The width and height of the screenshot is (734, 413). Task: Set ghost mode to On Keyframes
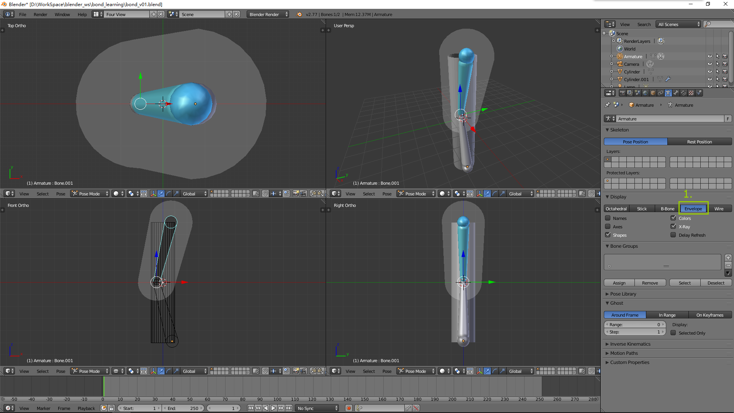(710, 315)
